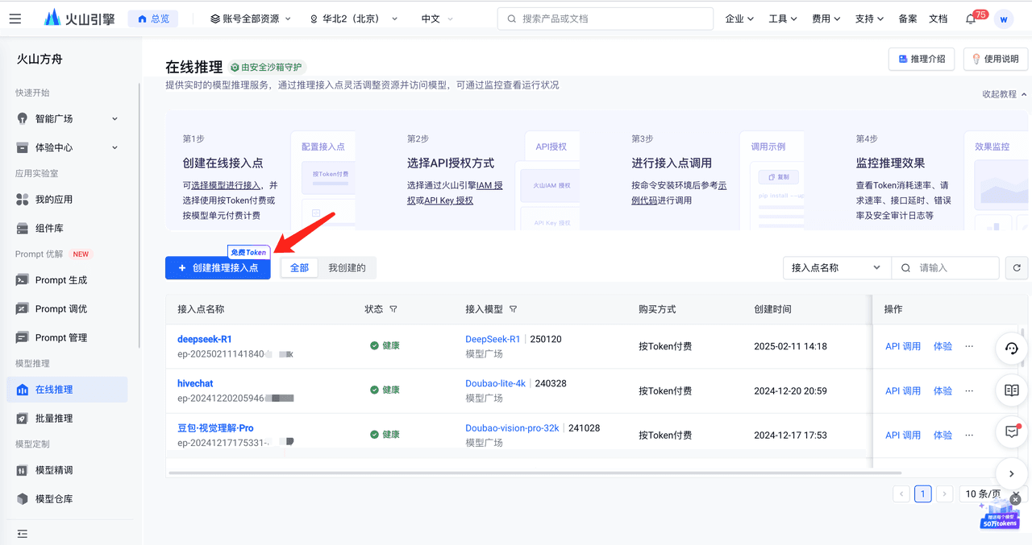The width and height of the screenshot is (1032, 545).
Task: Open the deepseek-R1 endpoint
Action: point(205,339)
